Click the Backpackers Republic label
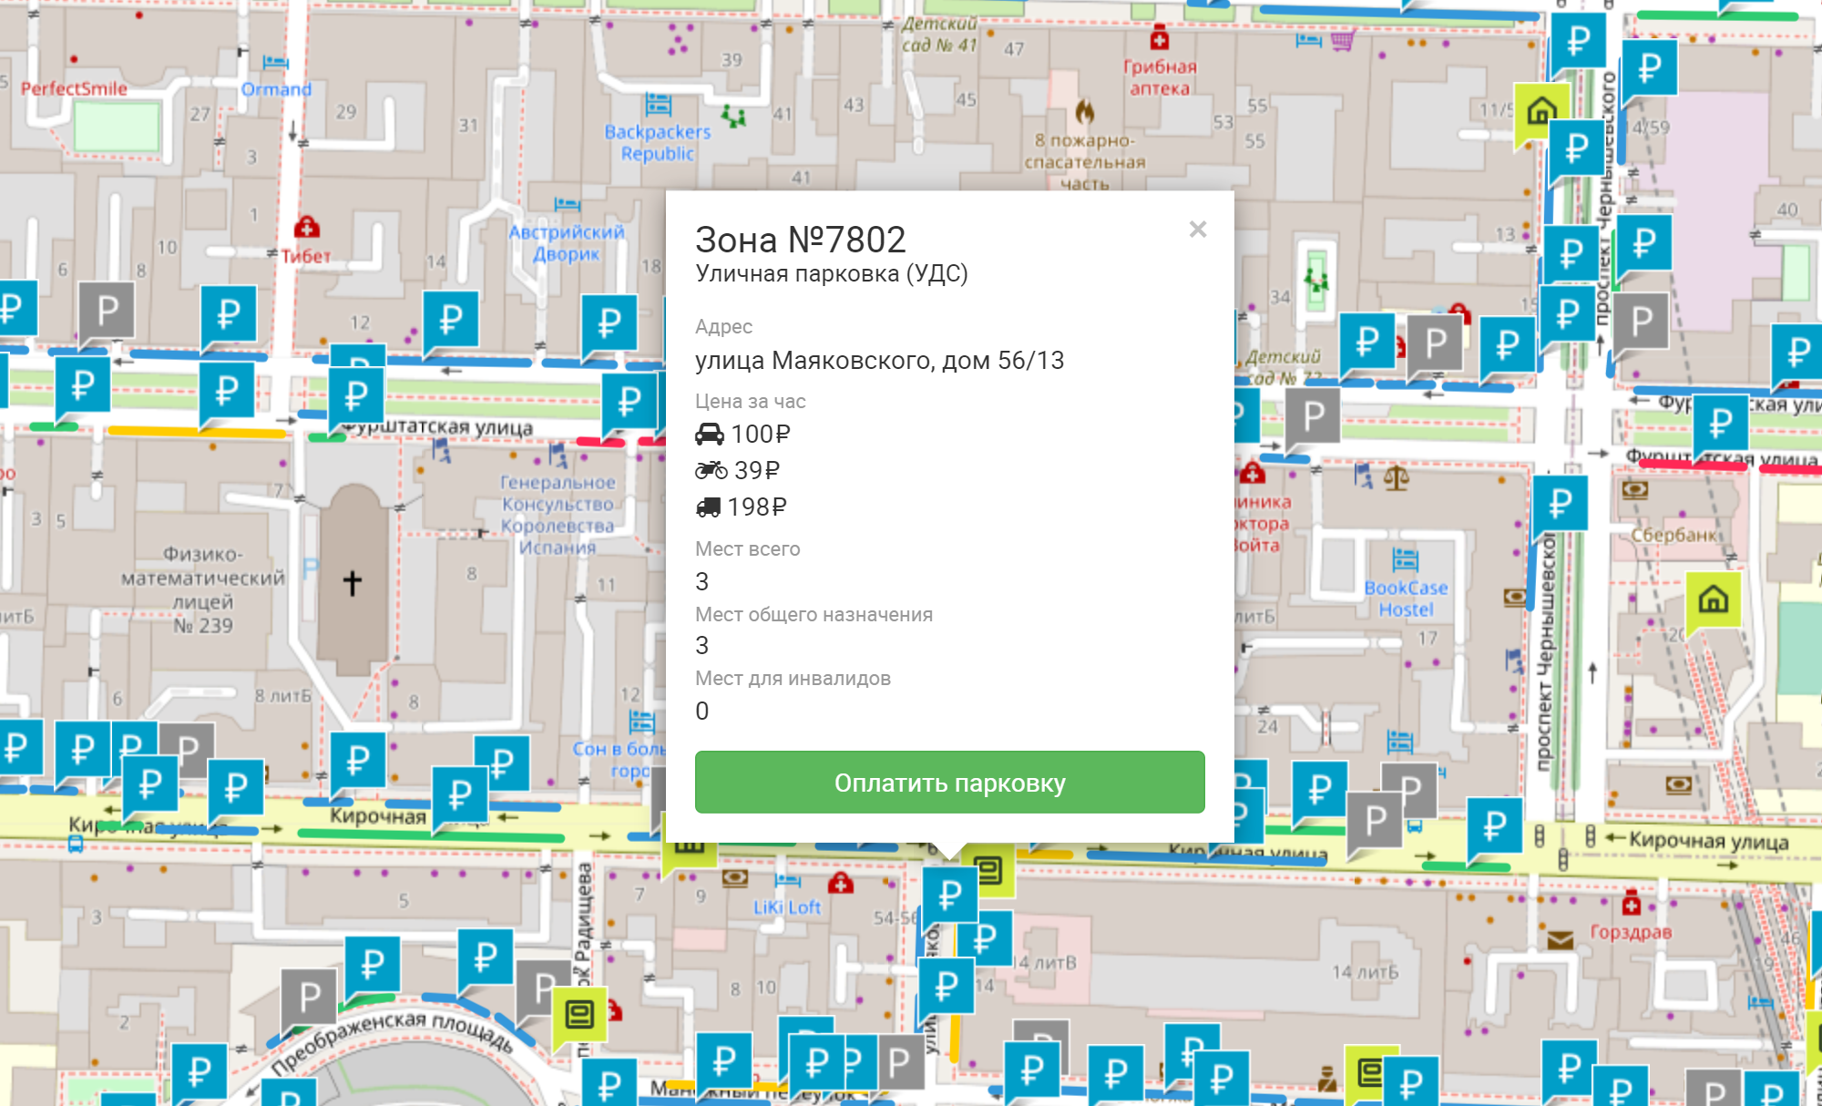Screen dimensions: 1822x1106 (658, 143)
